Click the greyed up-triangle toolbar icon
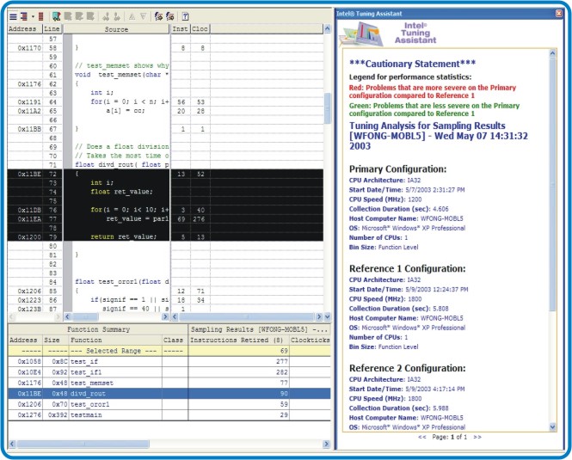This screenshot has height=460, width=572. click(x=132, y=16)
